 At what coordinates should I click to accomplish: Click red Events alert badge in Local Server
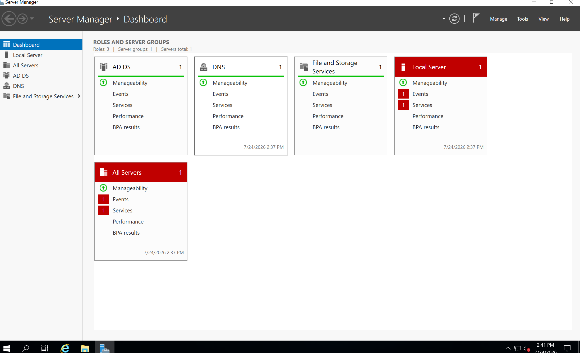tap(403, 94)
